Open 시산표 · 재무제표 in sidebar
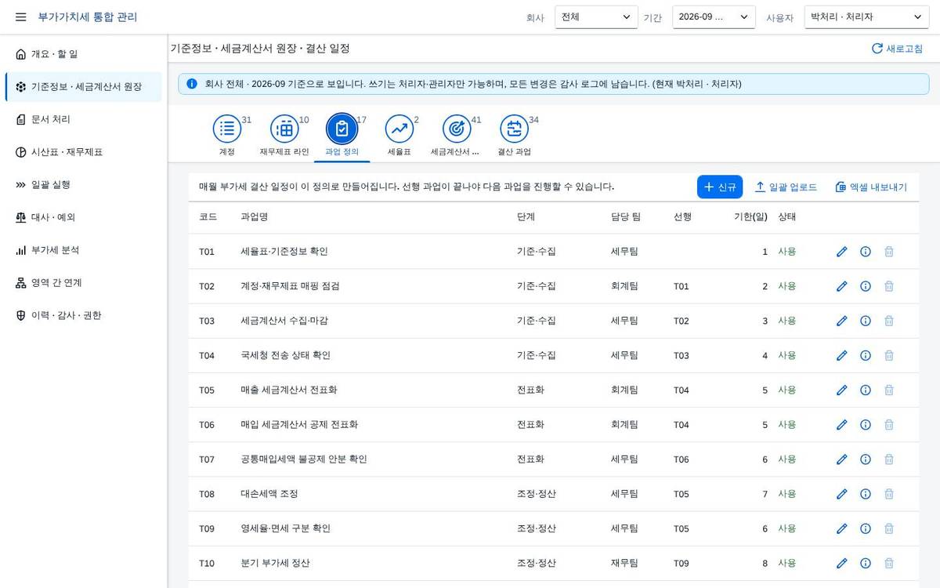Image resolution: width=940 pixels, height=588 pixels. tap(84, 152)
